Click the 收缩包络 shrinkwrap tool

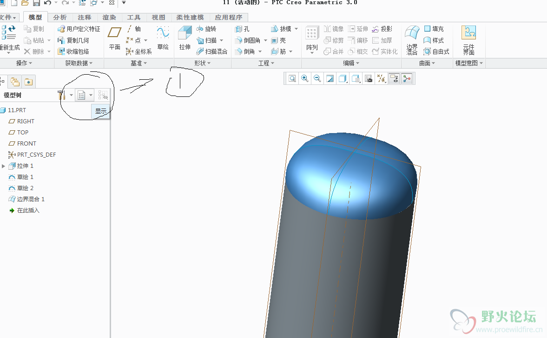coord(73,51)
